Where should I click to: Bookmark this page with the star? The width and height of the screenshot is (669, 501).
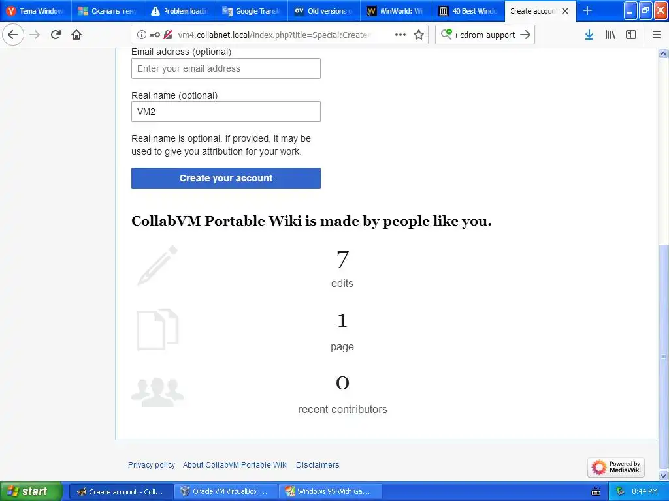click(x=419, y=35)
